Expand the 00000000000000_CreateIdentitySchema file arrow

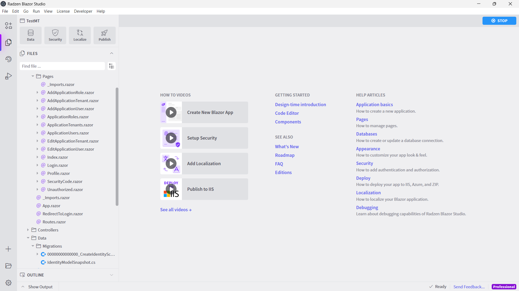click(x=37, y=254)
